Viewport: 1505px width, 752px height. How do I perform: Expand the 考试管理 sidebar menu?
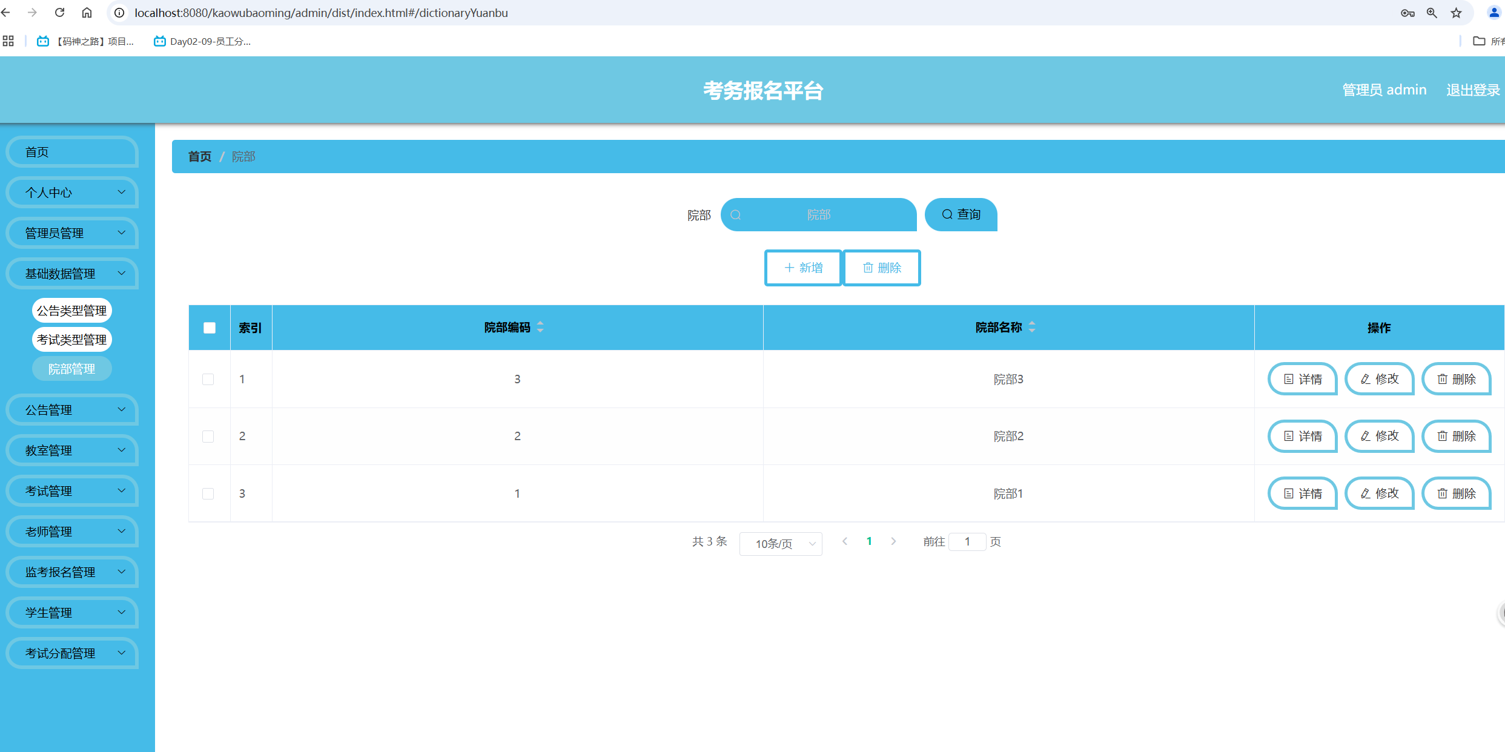pyautogui.click(x=73, y=491)
